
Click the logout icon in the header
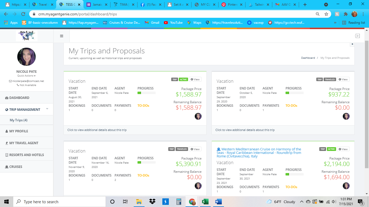[x=357, y=36]
